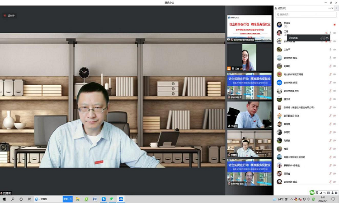
Task: Click the avatar of member 江建
Action: click(x=279, y=33)
